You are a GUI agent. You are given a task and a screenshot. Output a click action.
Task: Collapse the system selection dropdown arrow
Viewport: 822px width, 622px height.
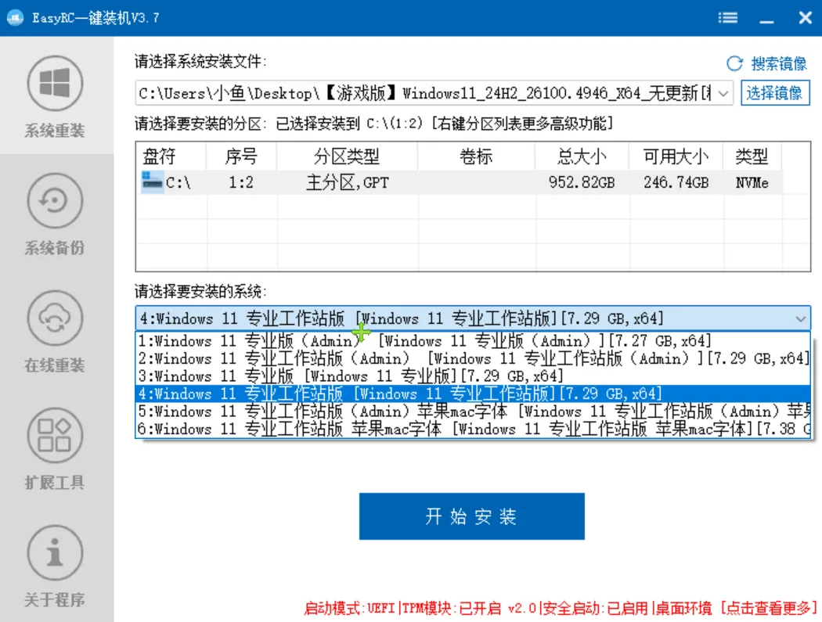800,318
